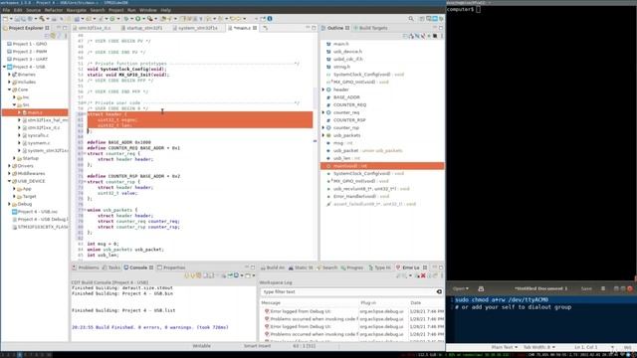Expand counter_req in Outline
Viewport: 637px width, 358px height.
[x=323, y=112]
